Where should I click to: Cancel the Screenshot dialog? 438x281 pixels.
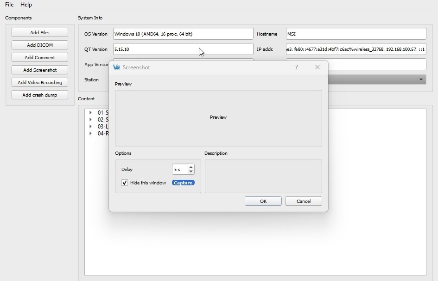pyautogui.click(x=304, y=201)
